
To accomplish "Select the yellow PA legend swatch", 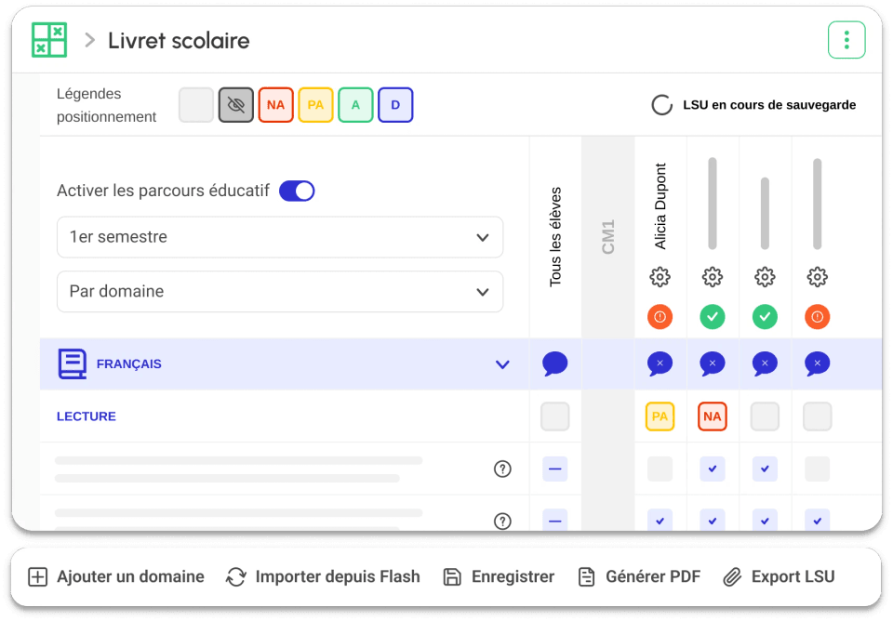I will click(x=315, y=104).
